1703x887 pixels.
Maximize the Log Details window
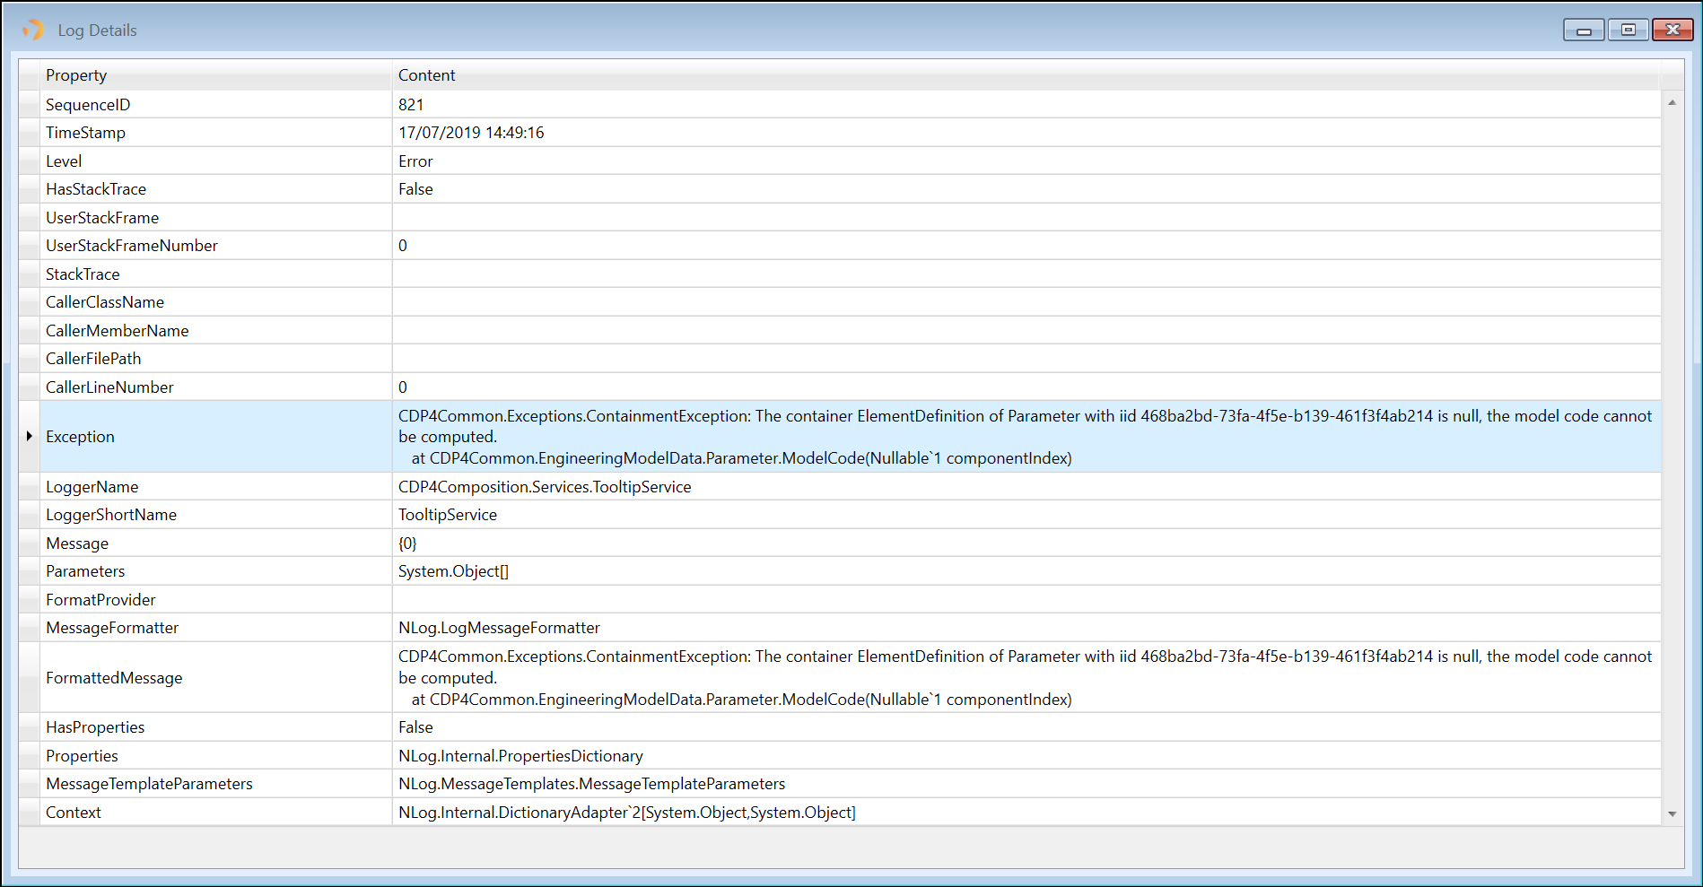[1628, 30]
